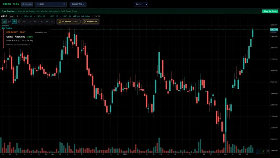Click the green-bordered arrow icon at bottom right
280x158 pixels.
tap(263, 151)
